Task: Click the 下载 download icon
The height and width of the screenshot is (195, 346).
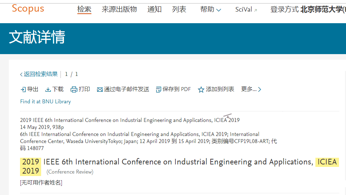Action: (x=48, y=89)
